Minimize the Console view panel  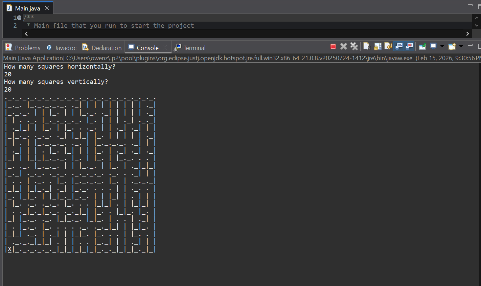click(x=470, y=45)
